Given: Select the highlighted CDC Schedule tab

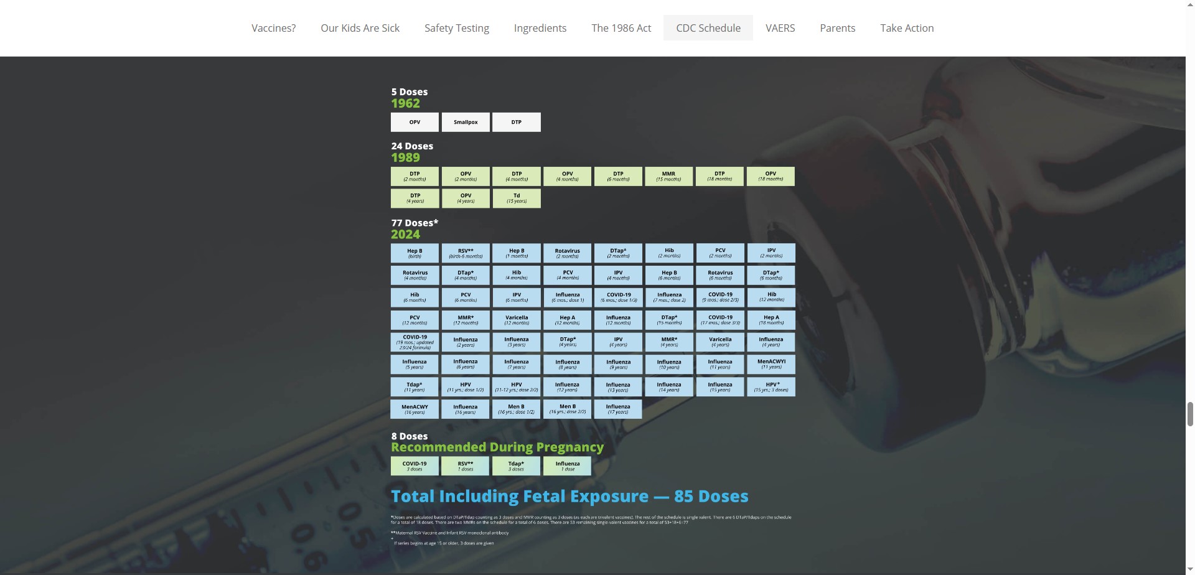Looking at the screenshot, I should [x=708, y=28].
